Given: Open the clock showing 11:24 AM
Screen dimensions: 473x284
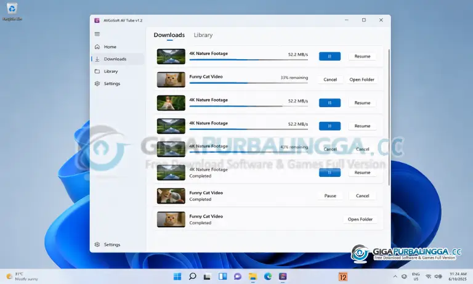Looking at the screenshot, I should click(x=458, y=277).
